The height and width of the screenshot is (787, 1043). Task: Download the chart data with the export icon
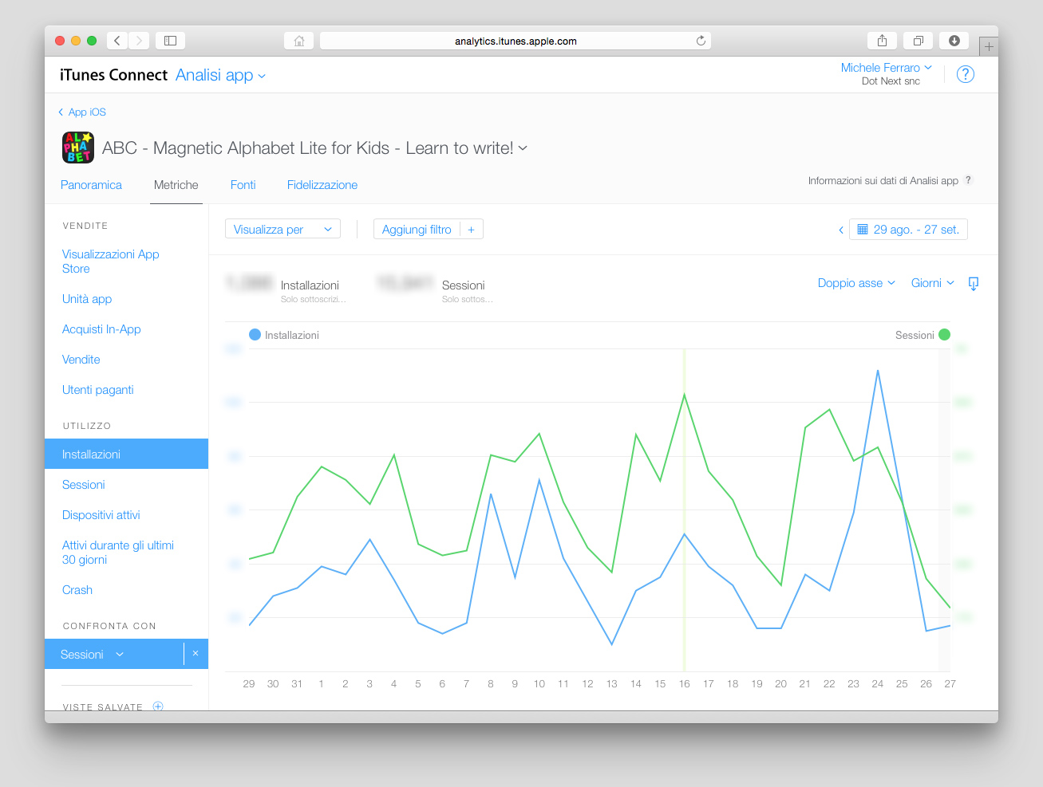(x=973, y=284)
